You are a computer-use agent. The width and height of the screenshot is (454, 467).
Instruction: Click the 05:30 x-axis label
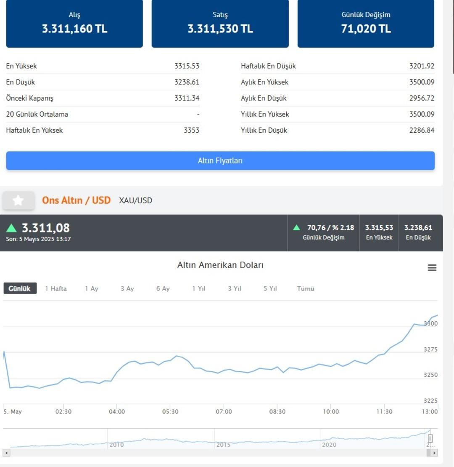tap(170, 411)
